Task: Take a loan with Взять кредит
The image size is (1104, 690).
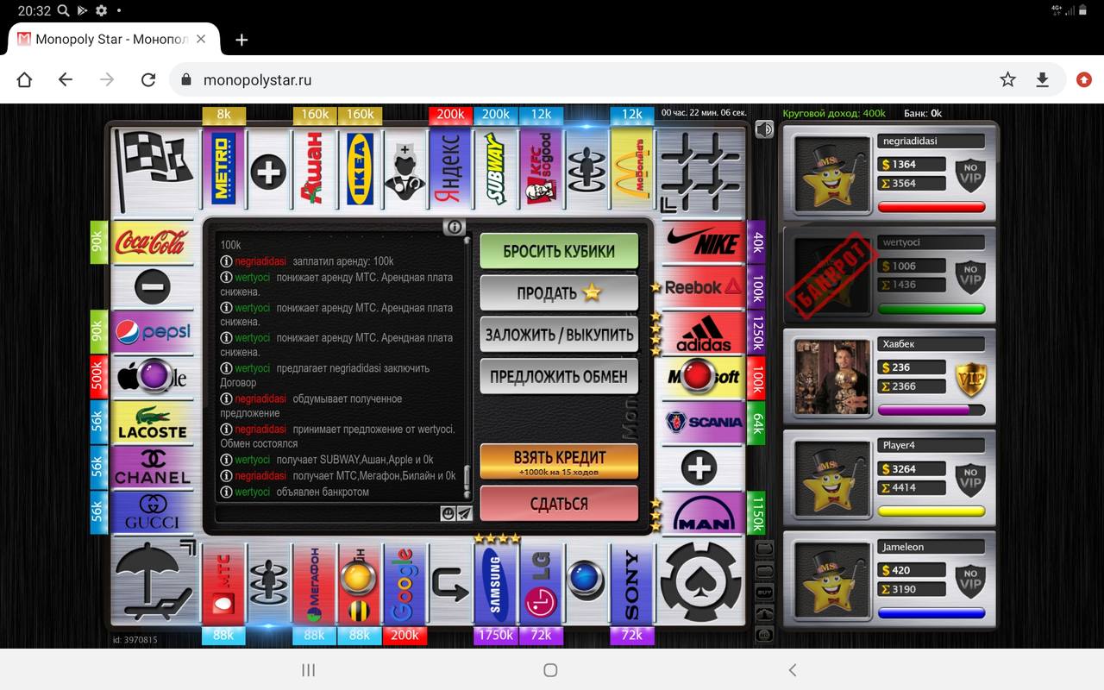Action: click(559, 461)
